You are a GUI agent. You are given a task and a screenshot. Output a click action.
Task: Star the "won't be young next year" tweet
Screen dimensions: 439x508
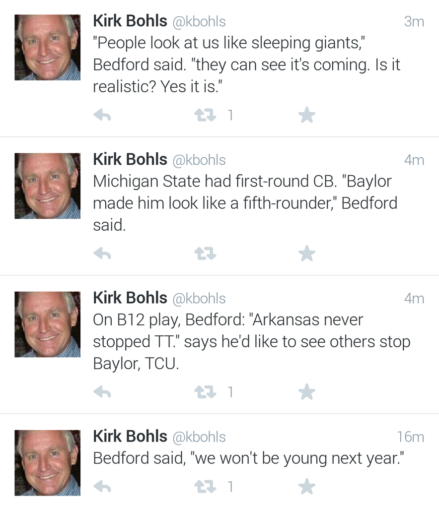(x=307, y=487)
